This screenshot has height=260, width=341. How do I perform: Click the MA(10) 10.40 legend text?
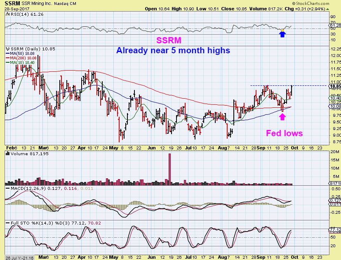tap(22, 62)
